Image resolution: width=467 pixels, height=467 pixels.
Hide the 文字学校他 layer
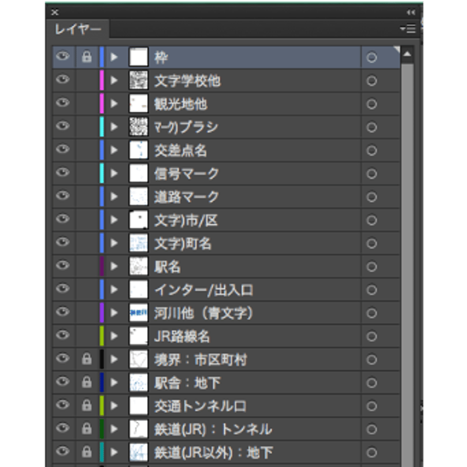pyautogui.click(x=63, y=79)
